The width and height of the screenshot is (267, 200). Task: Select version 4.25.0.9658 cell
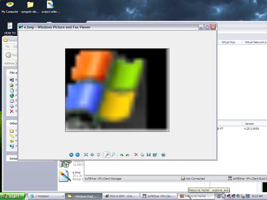[251, 129]
